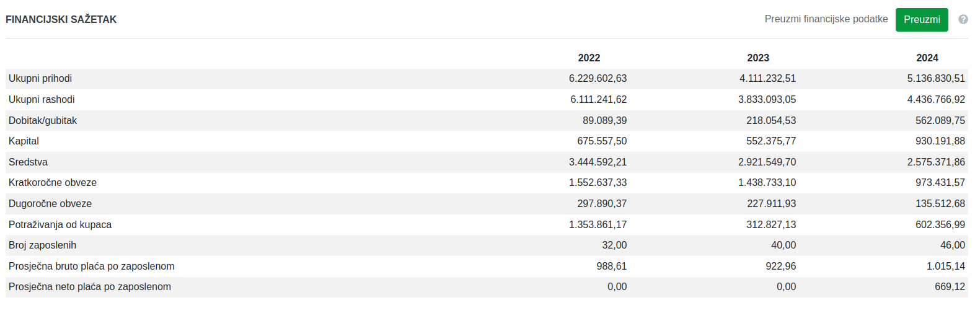975x313 pixels.
Task: Click the 2022 column header
Action: coord(589,58)
